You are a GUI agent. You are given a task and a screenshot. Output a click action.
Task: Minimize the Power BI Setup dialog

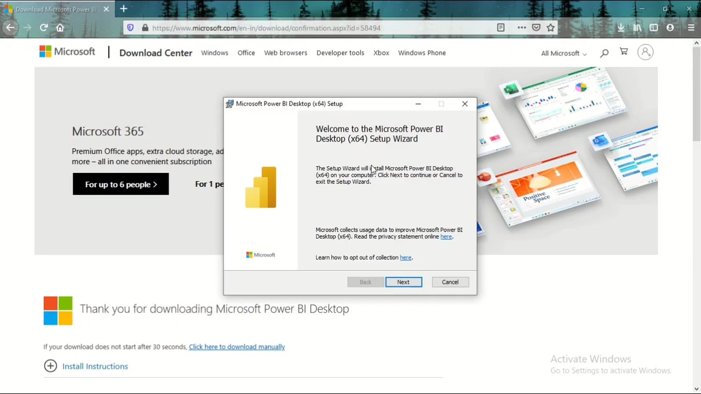[418, 103]
